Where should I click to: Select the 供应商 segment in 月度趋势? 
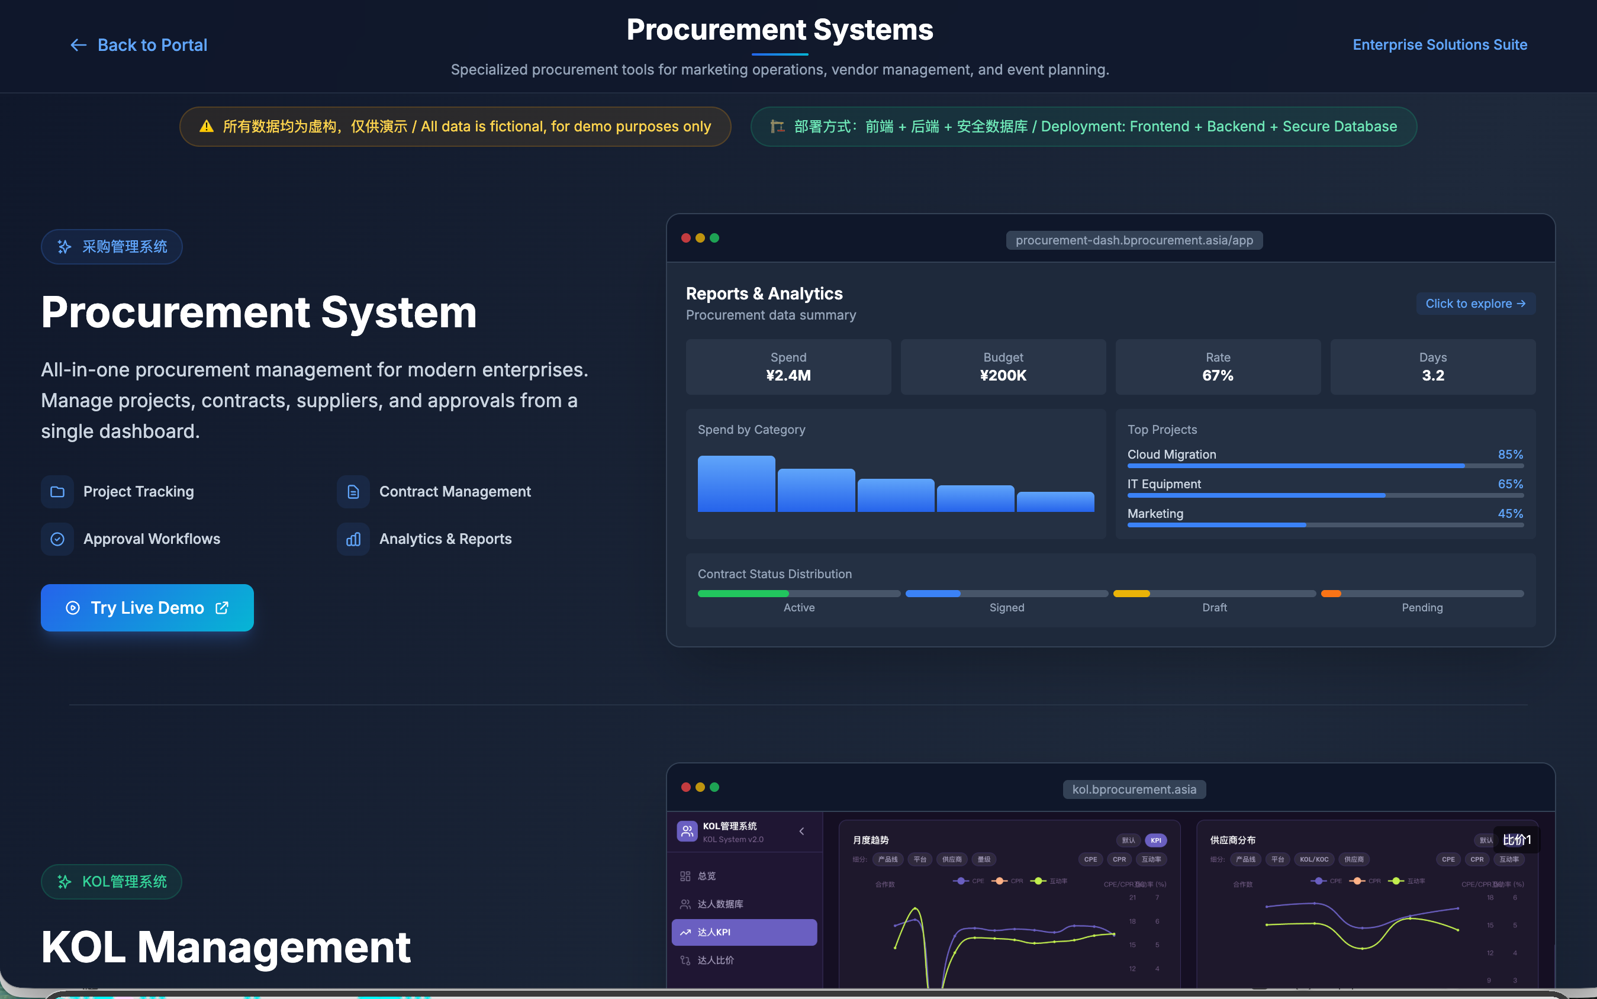click(x=952, y=859)
